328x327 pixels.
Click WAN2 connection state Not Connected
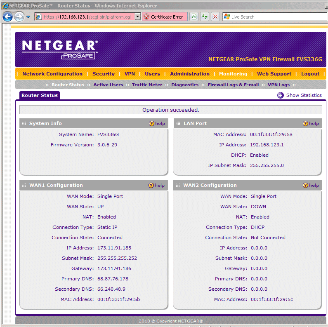pos(268,238)
